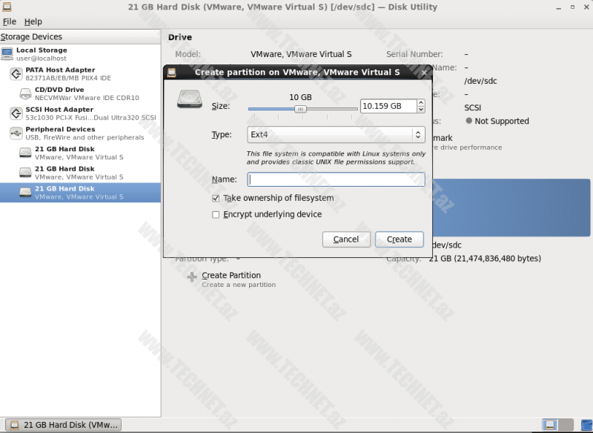Click the Disk Utility taskbar window button
This screenshot has width=593, height=433.
(x=65, y=425)
